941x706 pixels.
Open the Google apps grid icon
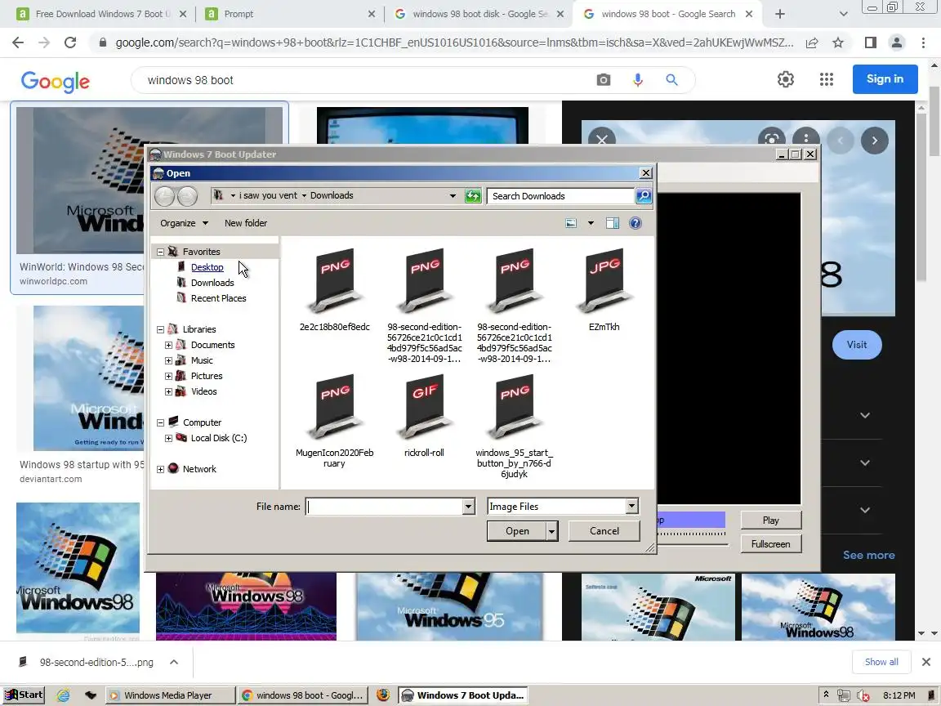827,79
